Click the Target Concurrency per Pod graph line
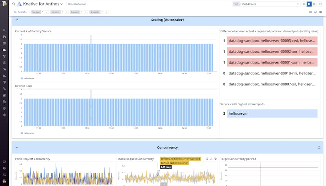Image resolution: width=326 pixels, height=186 pixels. tap(273, 168)
